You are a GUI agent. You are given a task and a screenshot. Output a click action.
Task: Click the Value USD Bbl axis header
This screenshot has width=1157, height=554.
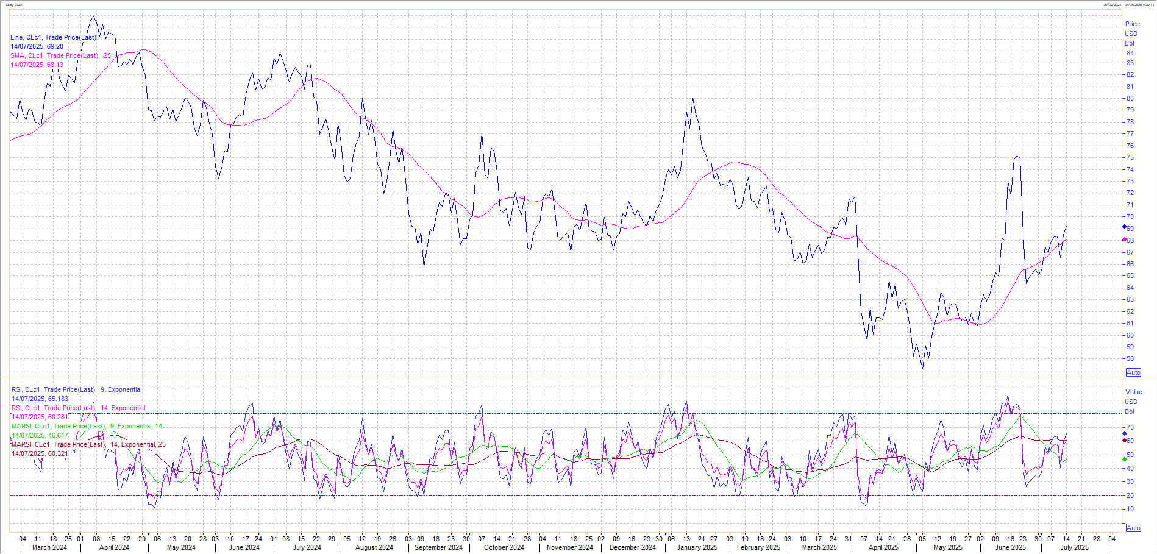click(x=1133, y=402)
